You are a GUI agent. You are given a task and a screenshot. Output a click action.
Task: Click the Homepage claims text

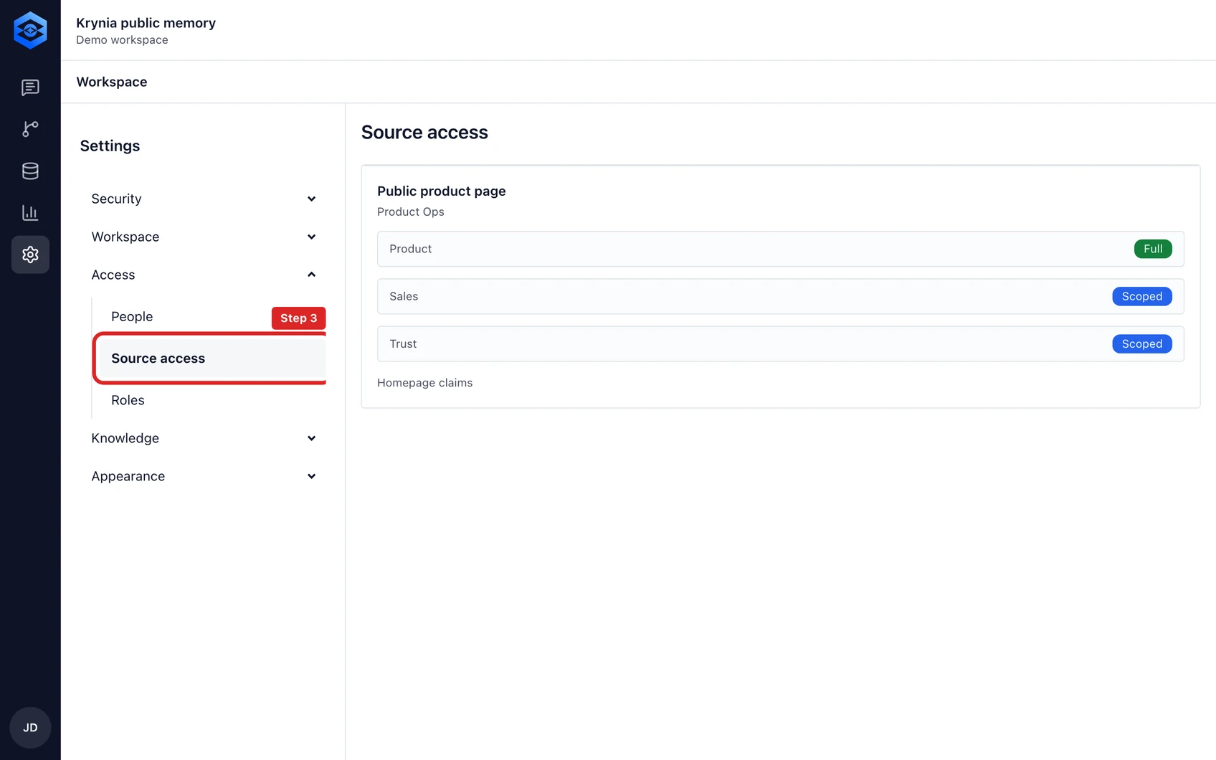pyautogui.click(x=425, y=383)
